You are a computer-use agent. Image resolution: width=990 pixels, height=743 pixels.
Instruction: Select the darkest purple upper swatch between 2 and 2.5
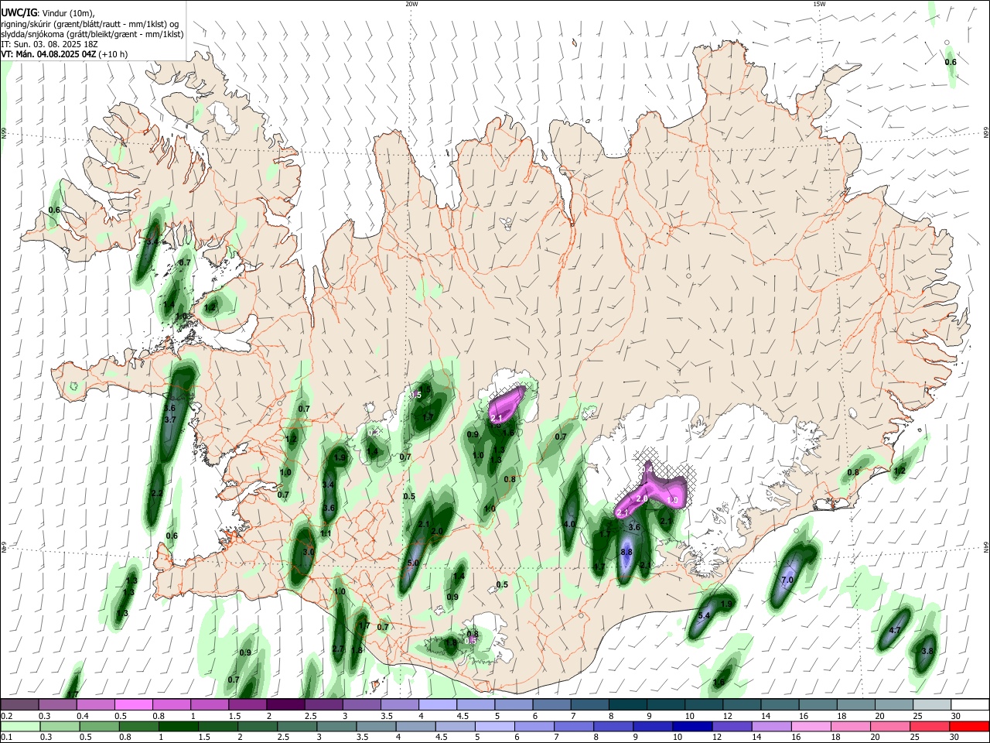(x=285, y=705)
